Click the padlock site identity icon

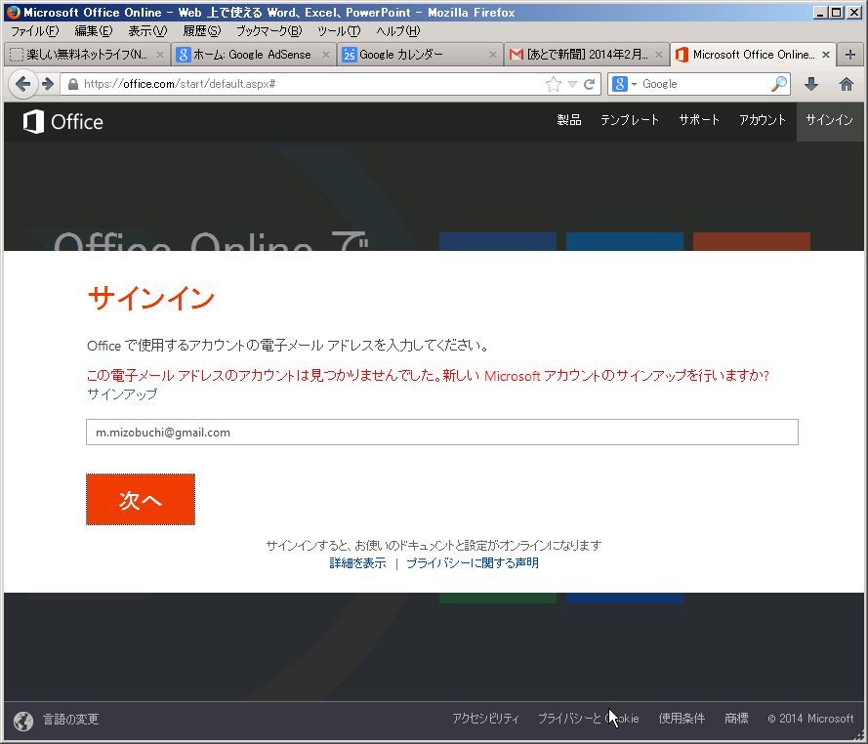72,84
